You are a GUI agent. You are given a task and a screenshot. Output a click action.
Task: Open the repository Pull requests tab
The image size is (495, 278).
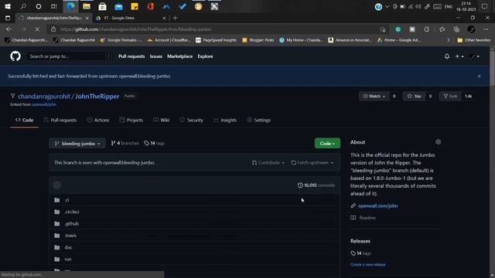(x=60, y=120)
